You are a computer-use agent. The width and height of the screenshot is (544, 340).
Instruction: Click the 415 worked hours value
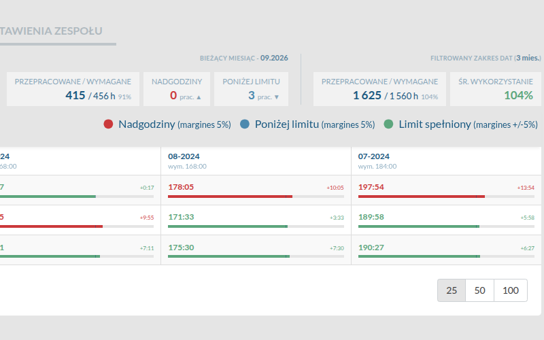pyautogui.click(x=75, y=95)
